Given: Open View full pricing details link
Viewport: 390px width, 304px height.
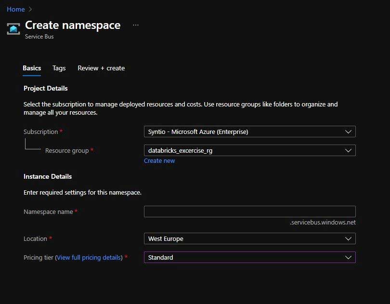Looking at the screenshot, I should click(x=89, y=257).
